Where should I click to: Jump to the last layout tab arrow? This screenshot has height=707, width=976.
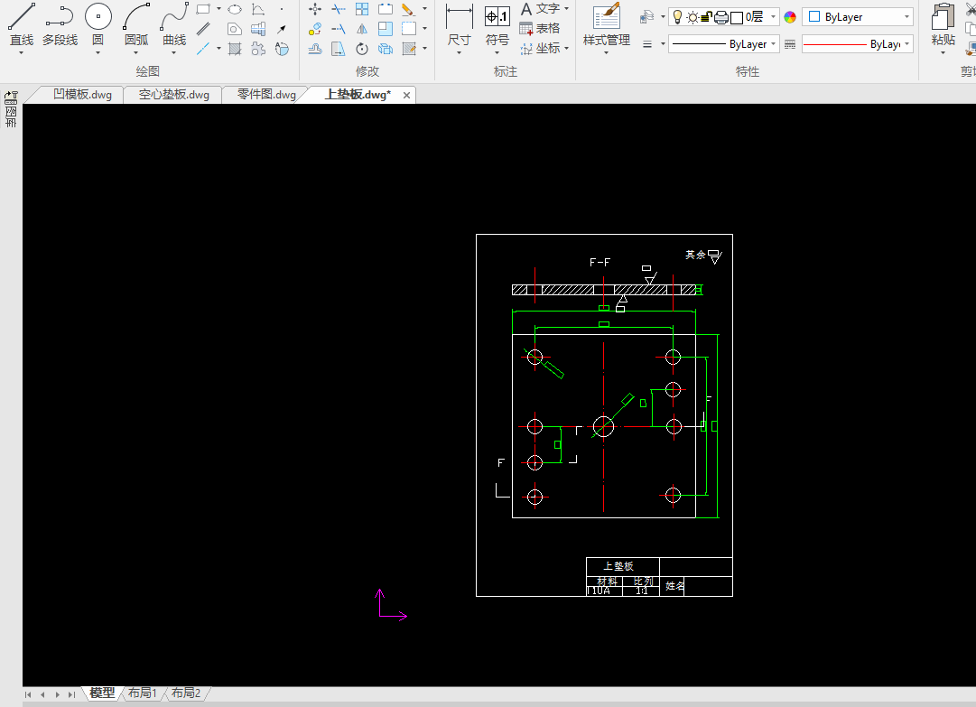tap(71, 694)
